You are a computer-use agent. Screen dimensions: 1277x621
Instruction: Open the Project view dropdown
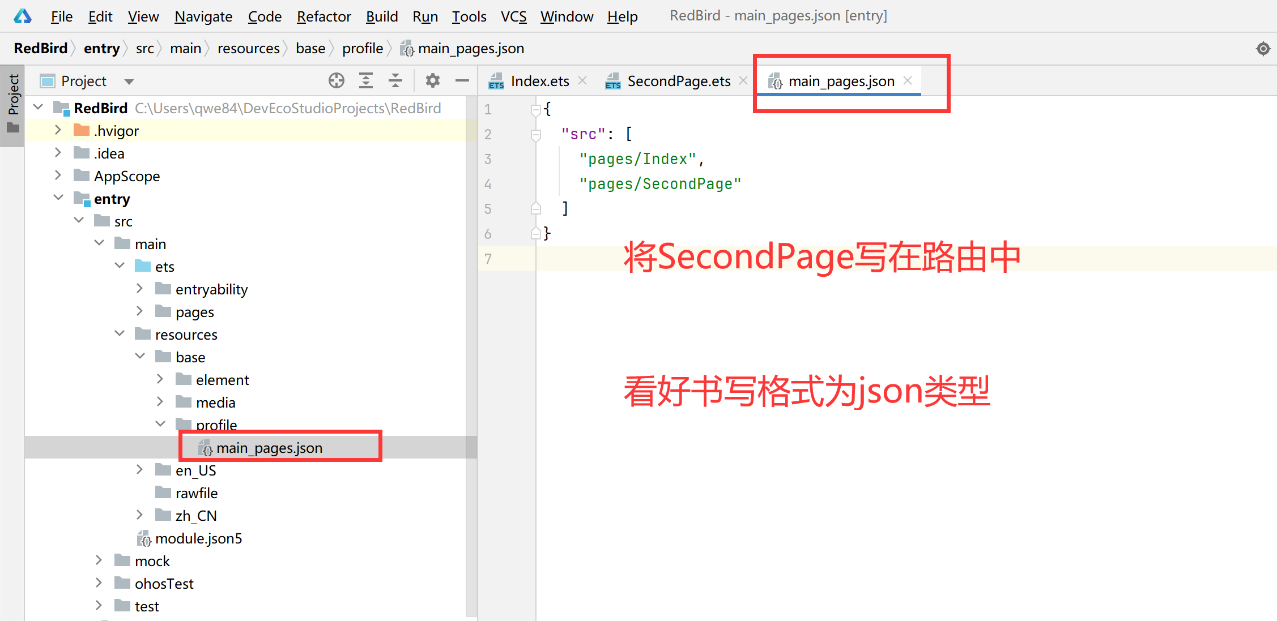[129, 82]
